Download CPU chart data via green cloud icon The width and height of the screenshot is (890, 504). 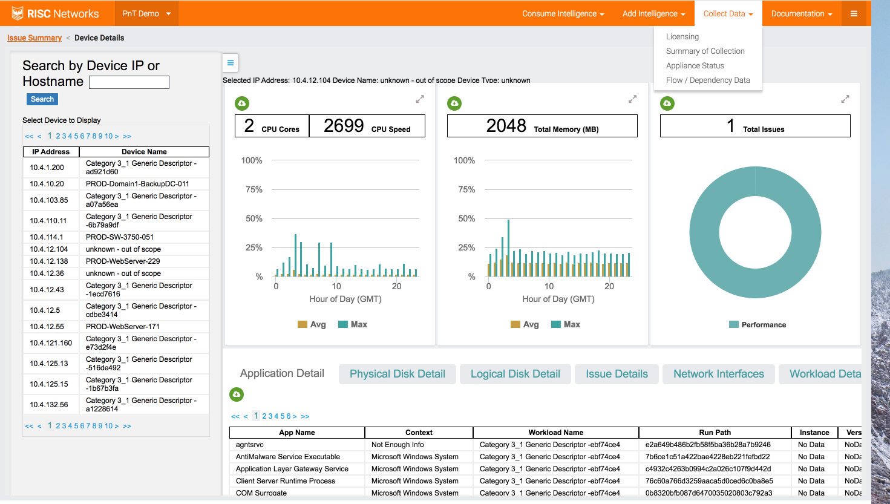click(242, 103)
